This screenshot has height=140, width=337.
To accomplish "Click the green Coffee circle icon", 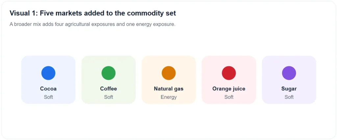I will tap(109, 73).
